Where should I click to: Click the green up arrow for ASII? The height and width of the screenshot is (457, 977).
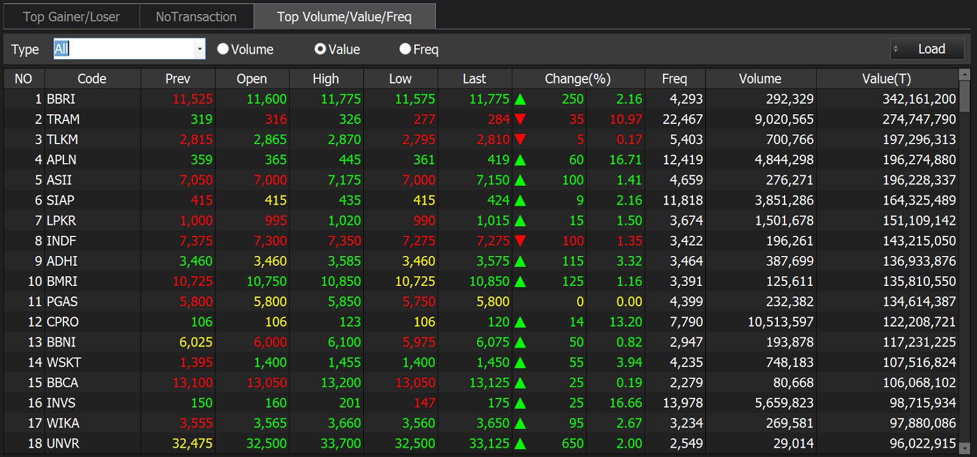[x=520, y=180]
